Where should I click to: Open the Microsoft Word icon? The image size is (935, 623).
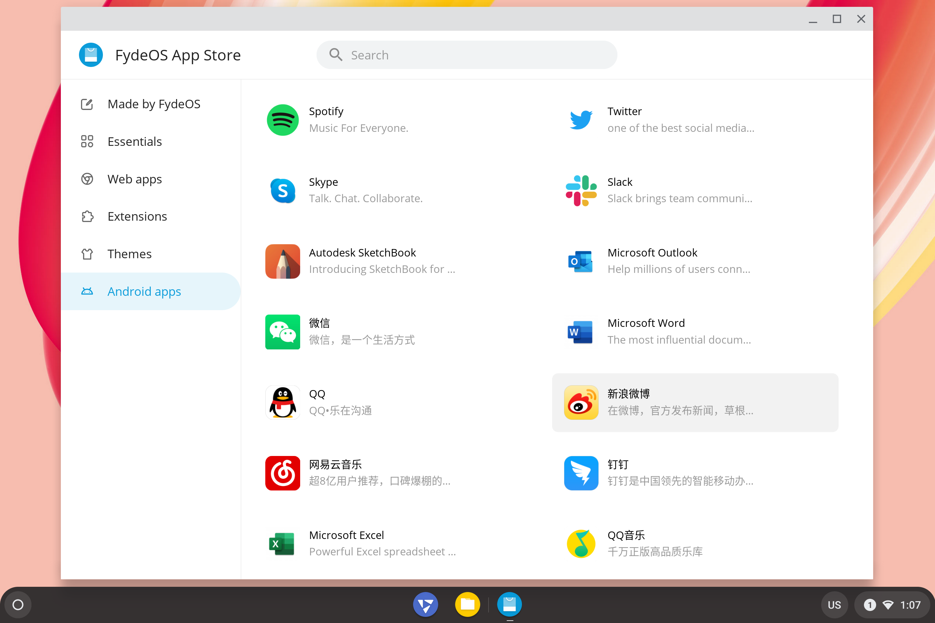tap(580, 332)
